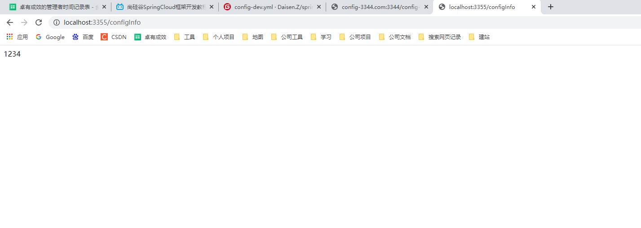641x228 pixels.
Task: Open a new browser tab
Action: (x=551, y=7)
